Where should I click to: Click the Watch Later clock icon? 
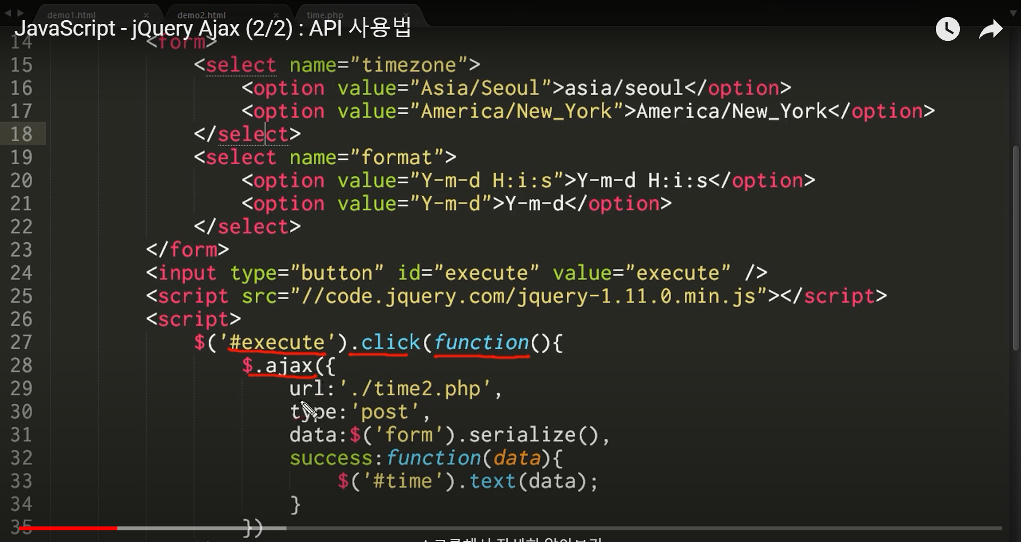coord(947,29)
